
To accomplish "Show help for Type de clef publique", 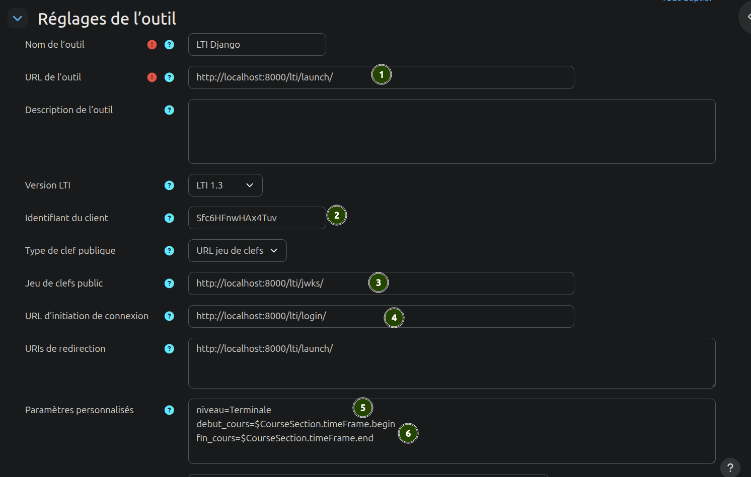I will (x=169, y=251).
